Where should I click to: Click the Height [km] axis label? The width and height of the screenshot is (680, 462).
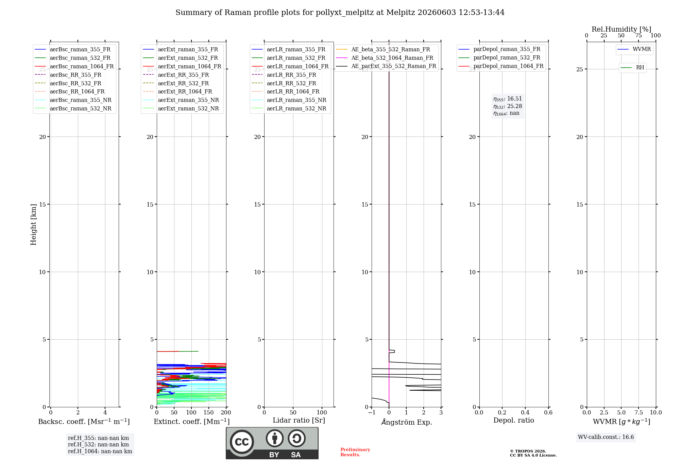coord(33,225)
